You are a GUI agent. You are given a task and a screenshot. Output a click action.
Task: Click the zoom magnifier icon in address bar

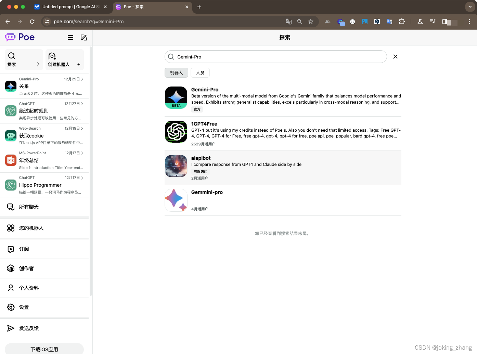point(300,22)
